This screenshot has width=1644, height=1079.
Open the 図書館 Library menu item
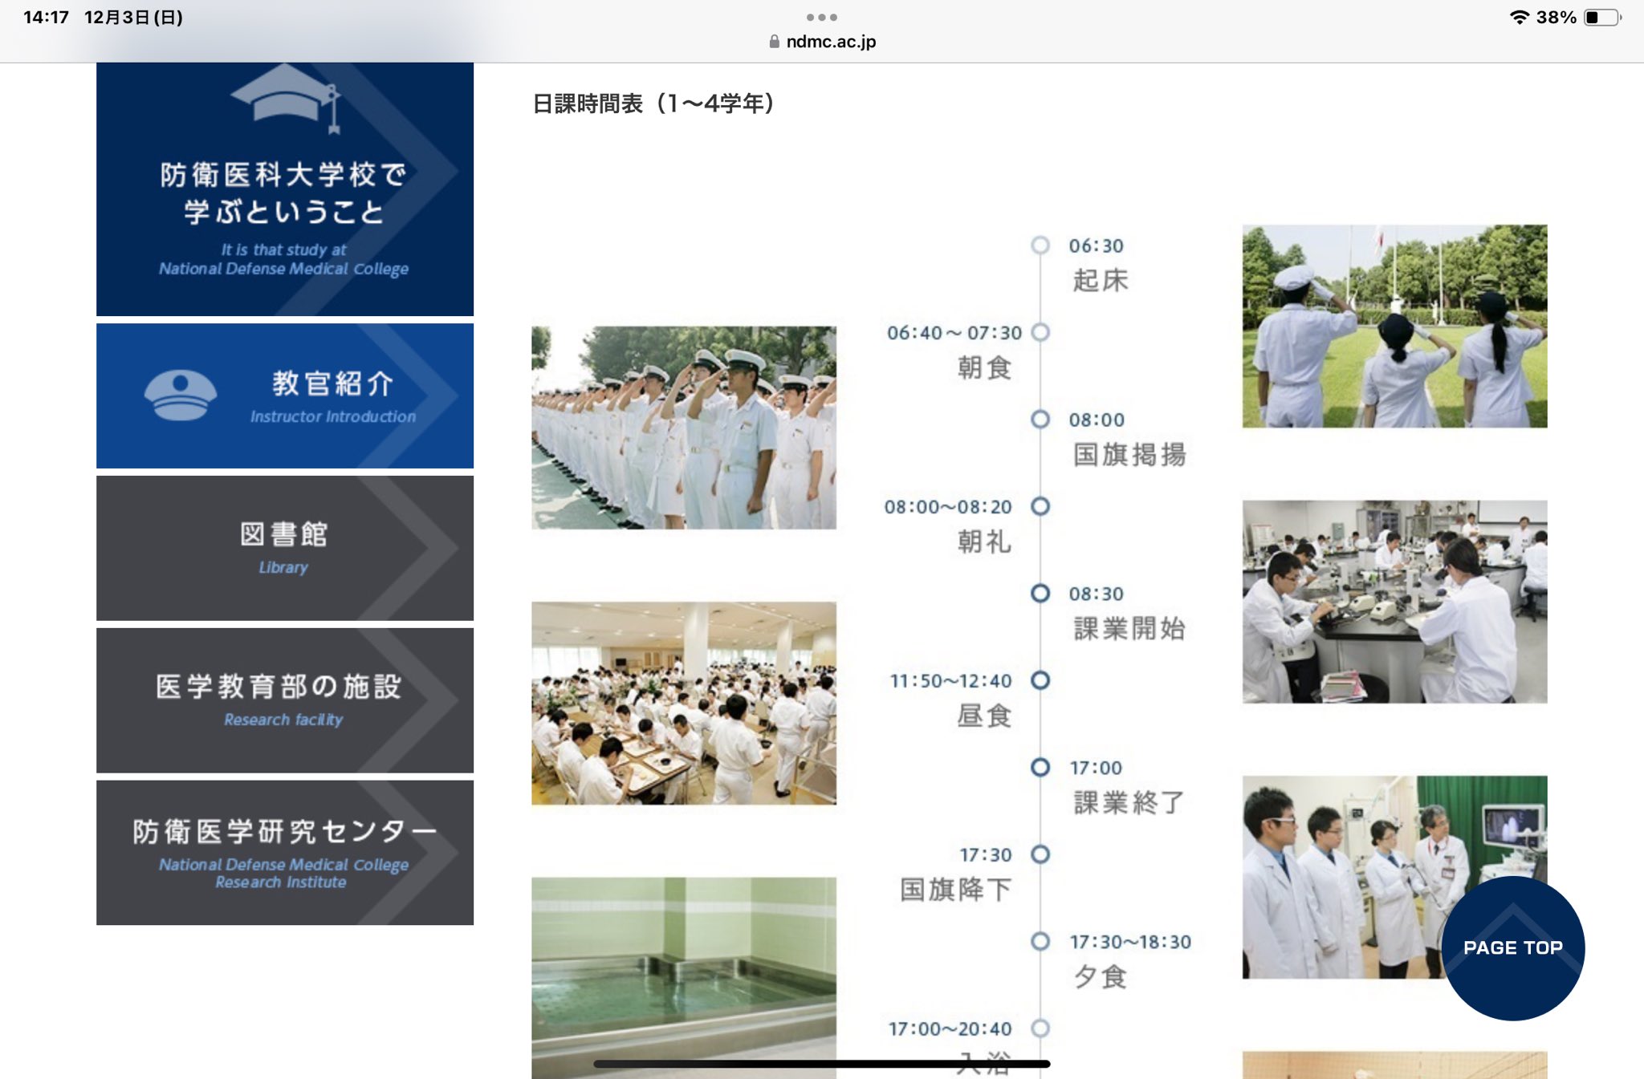[x=284, y=548]
